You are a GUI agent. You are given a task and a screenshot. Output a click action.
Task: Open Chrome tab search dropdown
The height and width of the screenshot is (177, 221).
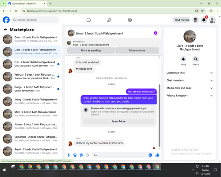[x=4, y=4]
